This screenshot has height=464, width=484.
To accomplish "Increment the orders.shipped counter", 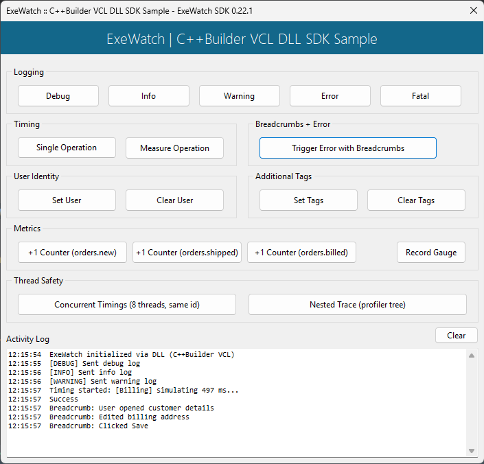I will tap(187, 253).
